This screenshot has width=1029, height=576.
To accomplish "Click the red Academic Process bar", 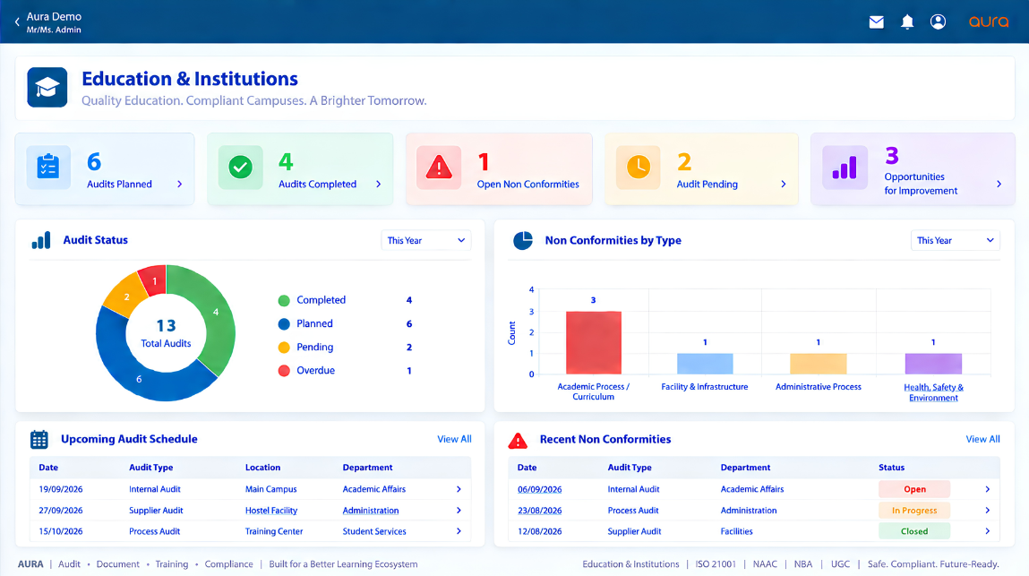I will pyautogui.click(x=593, y=343).
